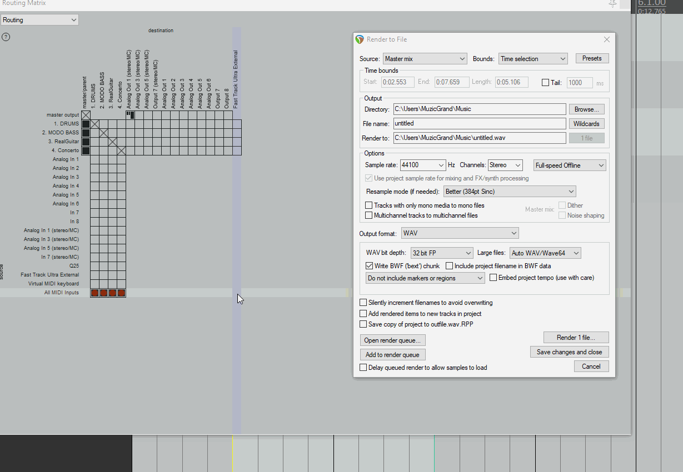Open the Bounds dropdown showing Time selection
683x472 pixels.
(x=532, y=59)
